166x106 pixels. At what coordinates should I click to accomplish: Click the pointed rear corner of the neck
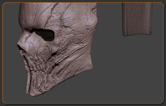coord(92,67)
